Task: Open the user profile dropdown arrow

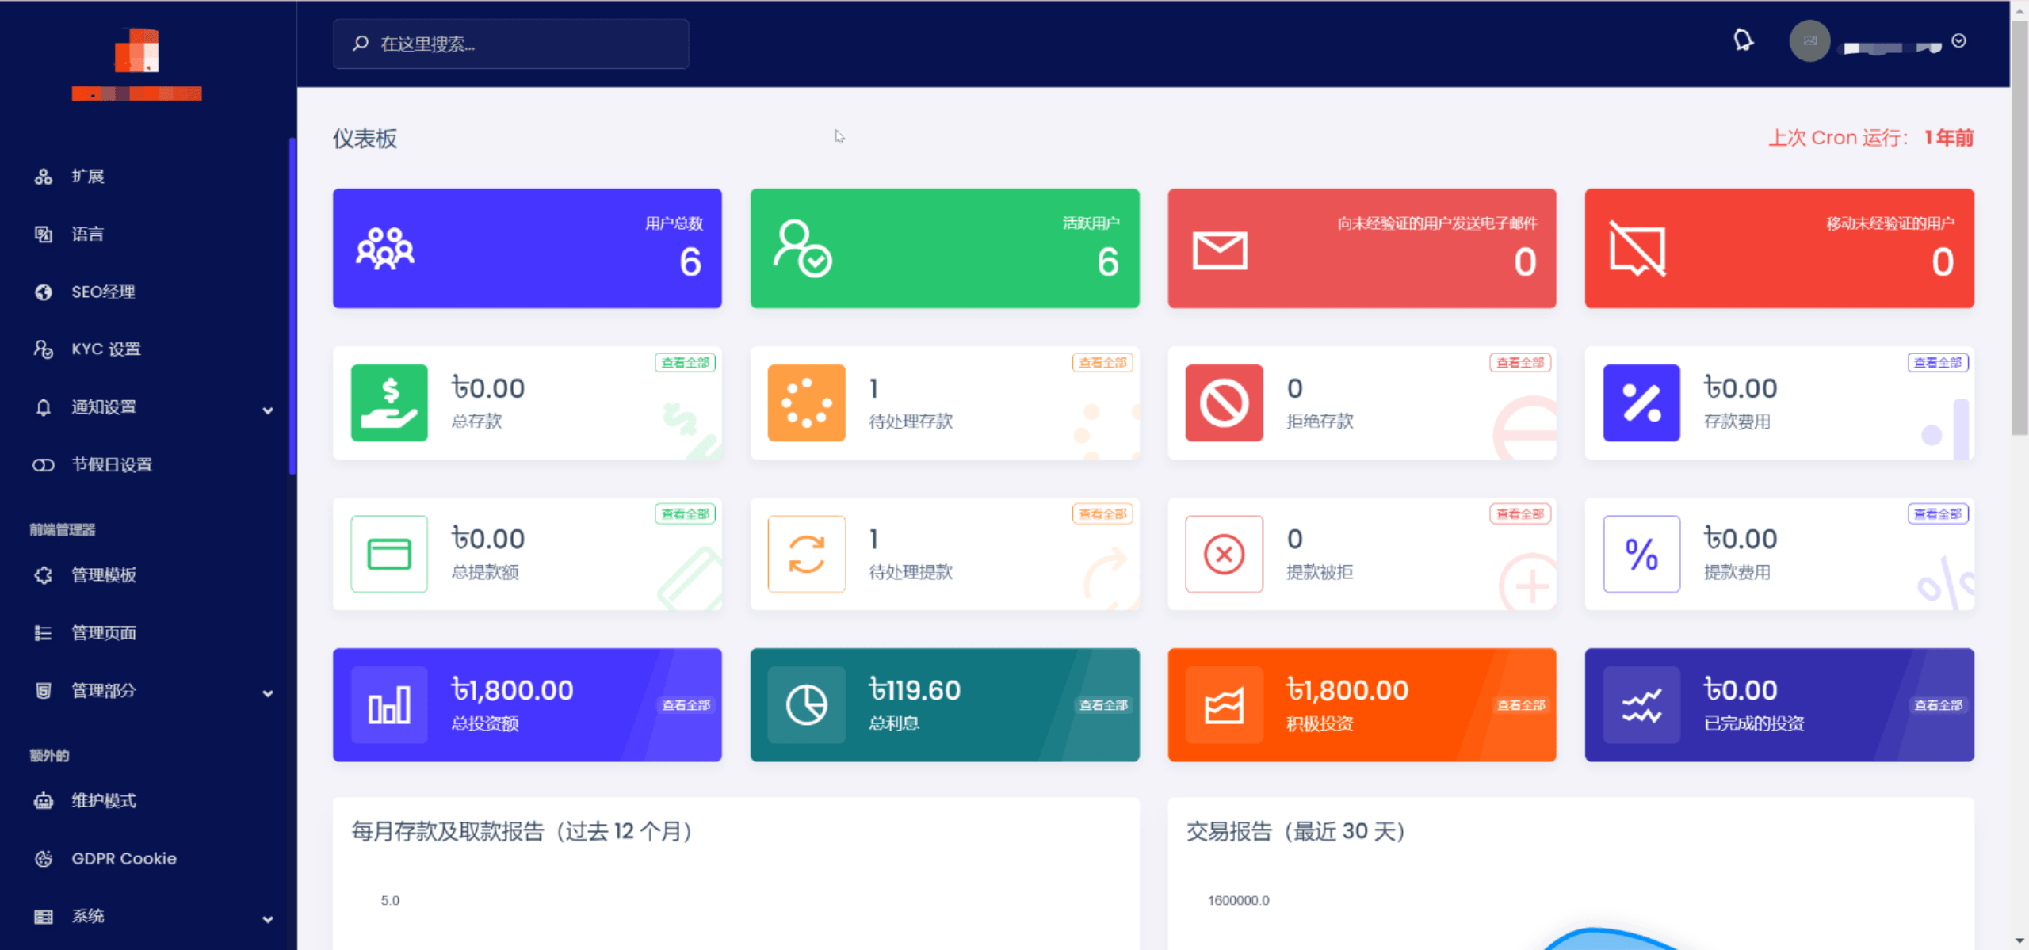Action: pos(1958,41)
